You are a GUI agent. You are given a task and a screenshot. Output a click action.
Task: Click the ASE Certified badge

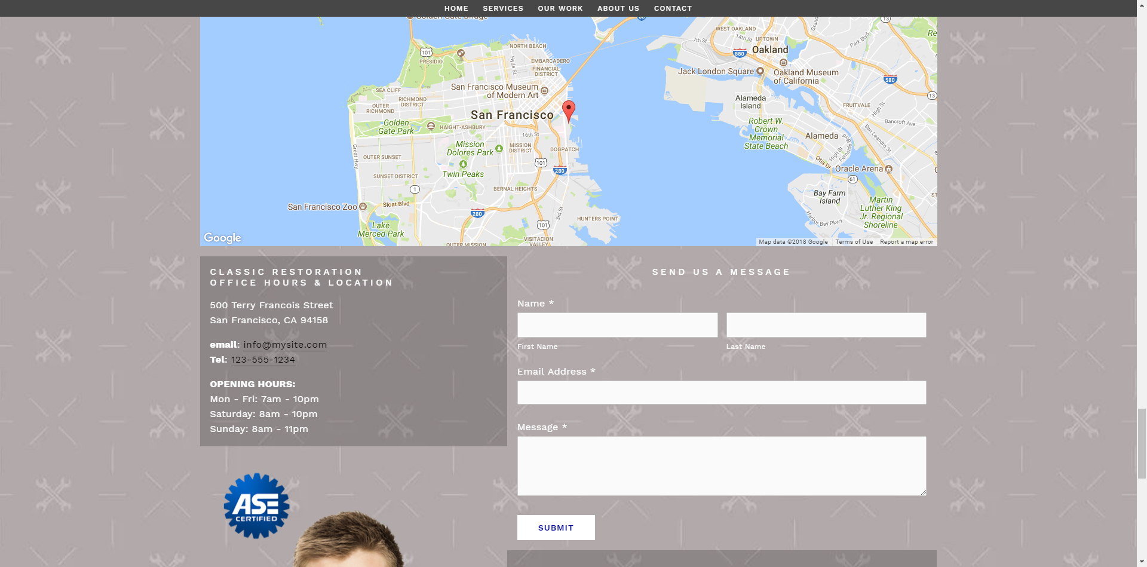256,506
